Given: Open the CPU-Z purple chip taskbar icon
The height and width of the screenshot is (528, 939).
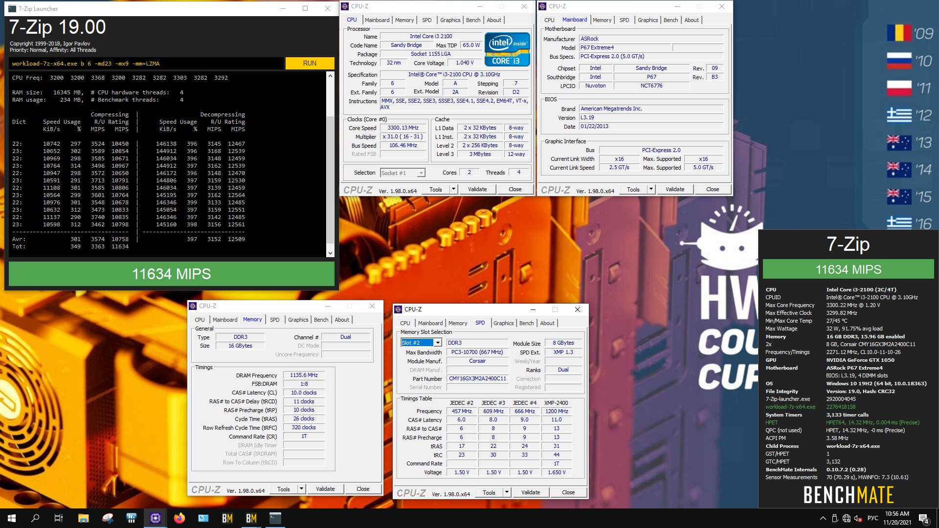Looking at the screenshot, I should 156,518.
